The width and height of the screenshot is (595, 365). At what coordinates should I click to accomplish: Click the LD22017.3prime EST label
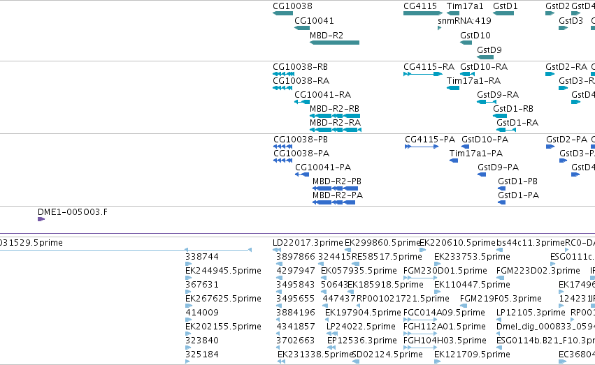(x=308, y=243)
